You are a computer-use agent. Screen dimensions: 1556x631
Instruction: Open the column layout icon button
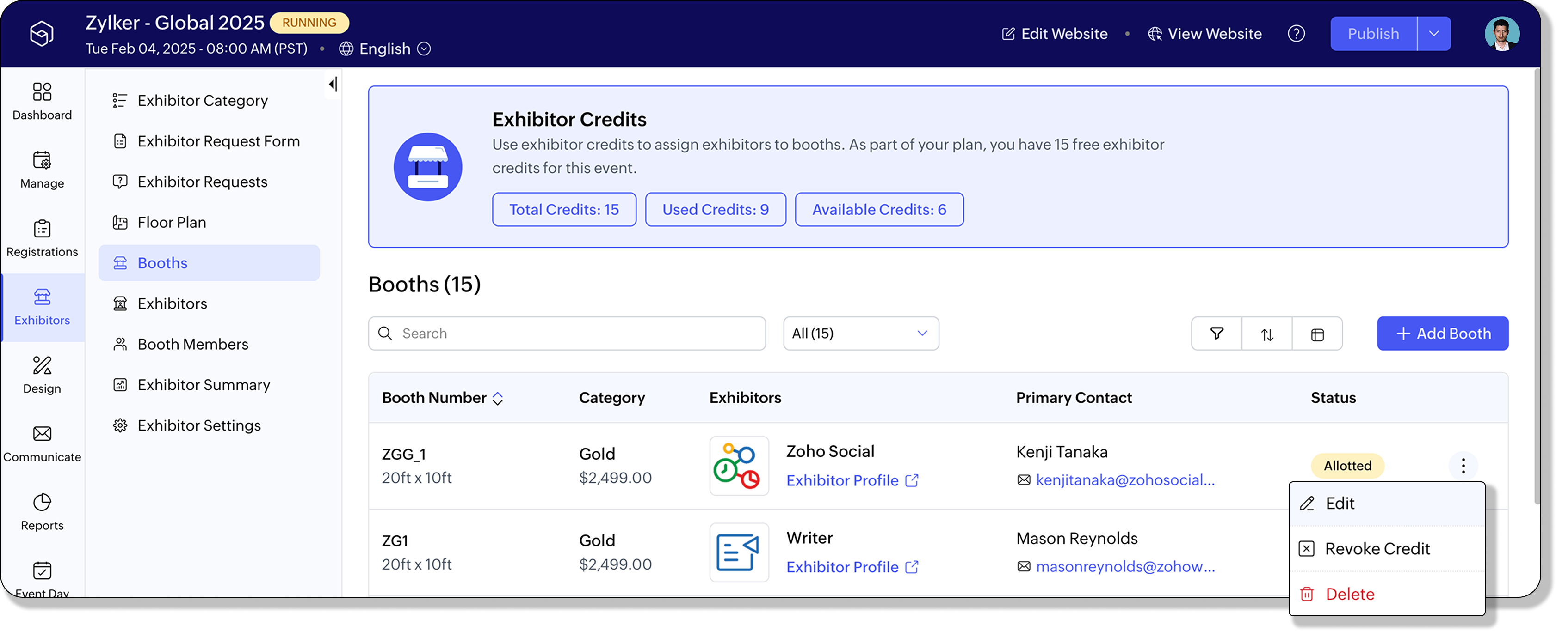click(1317, 334)
